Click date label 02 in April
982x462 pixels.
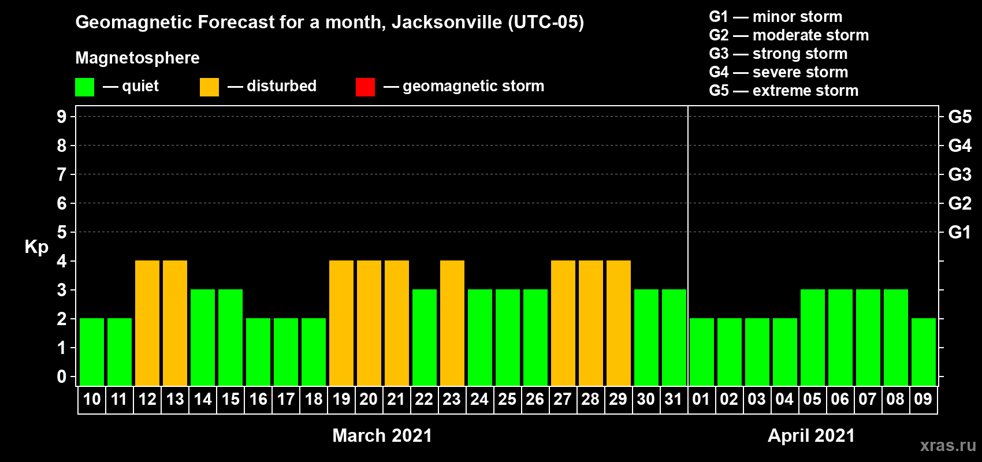click(x=729, y=400)
